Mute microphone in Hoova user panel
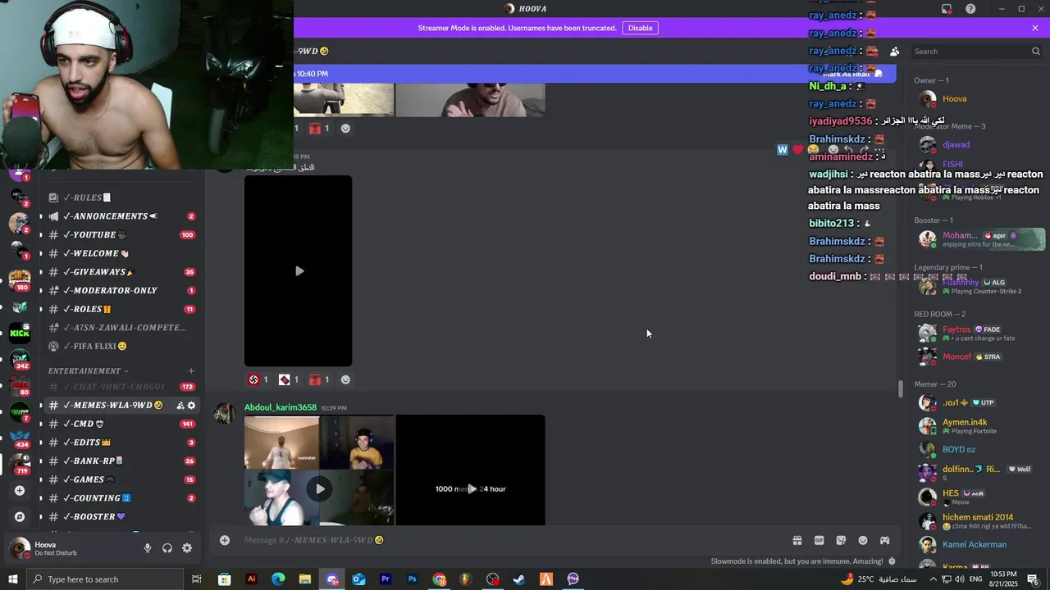This screenshot has height=590, width=1050. tap(148, 548)
